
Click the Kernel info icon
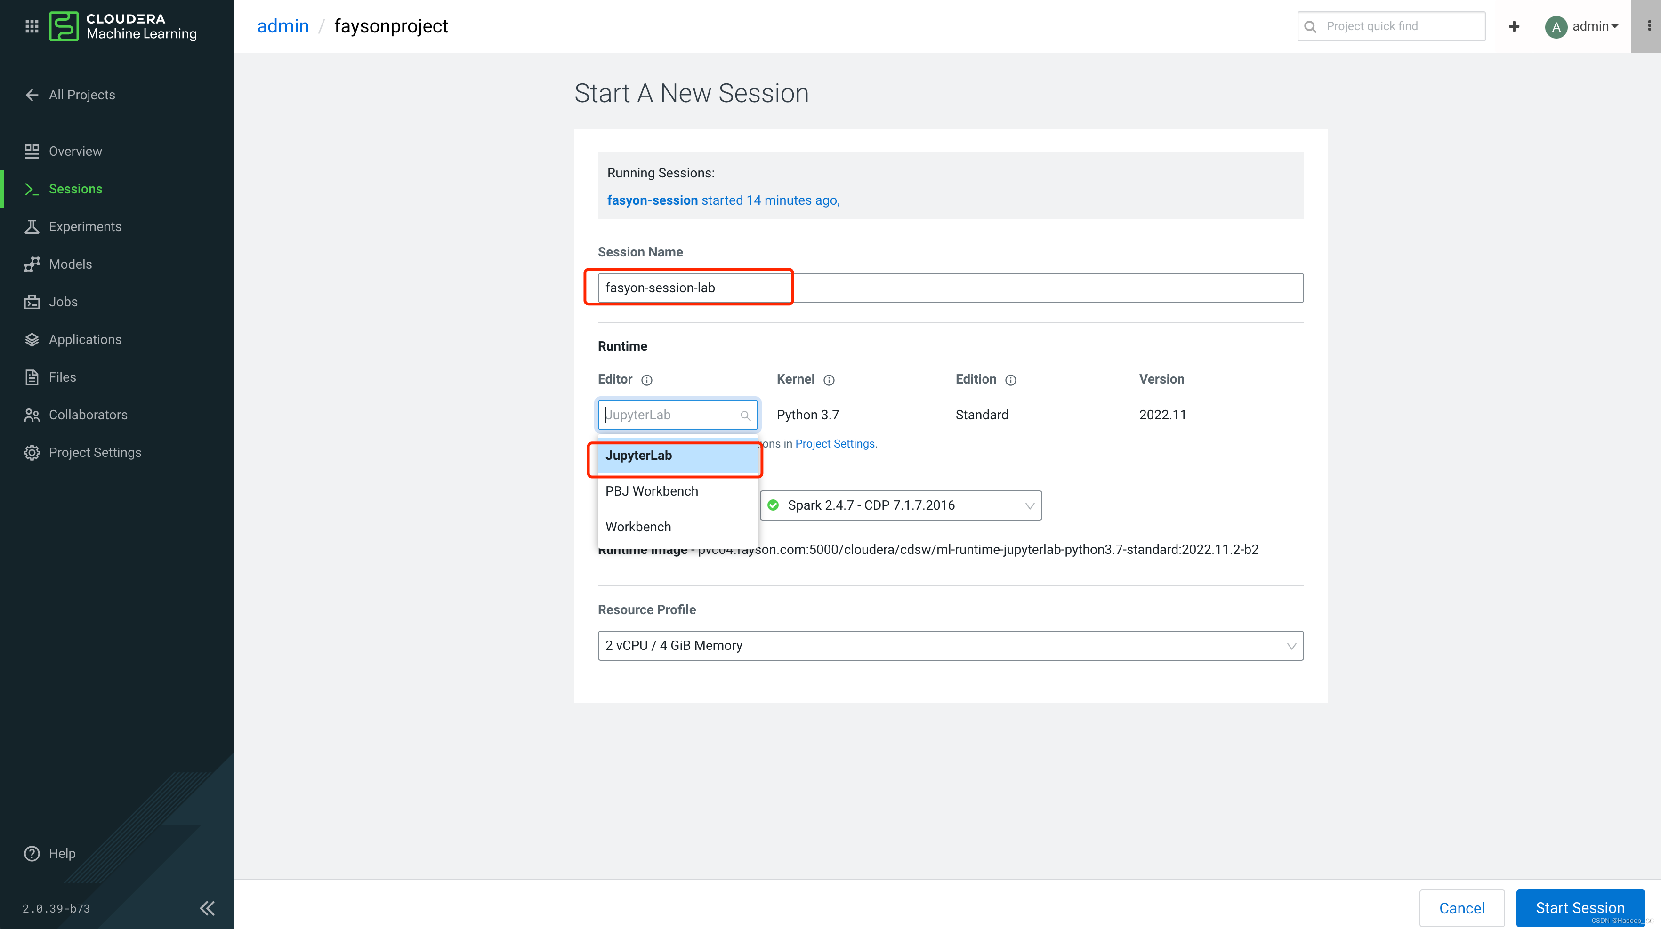pos(829,380)
